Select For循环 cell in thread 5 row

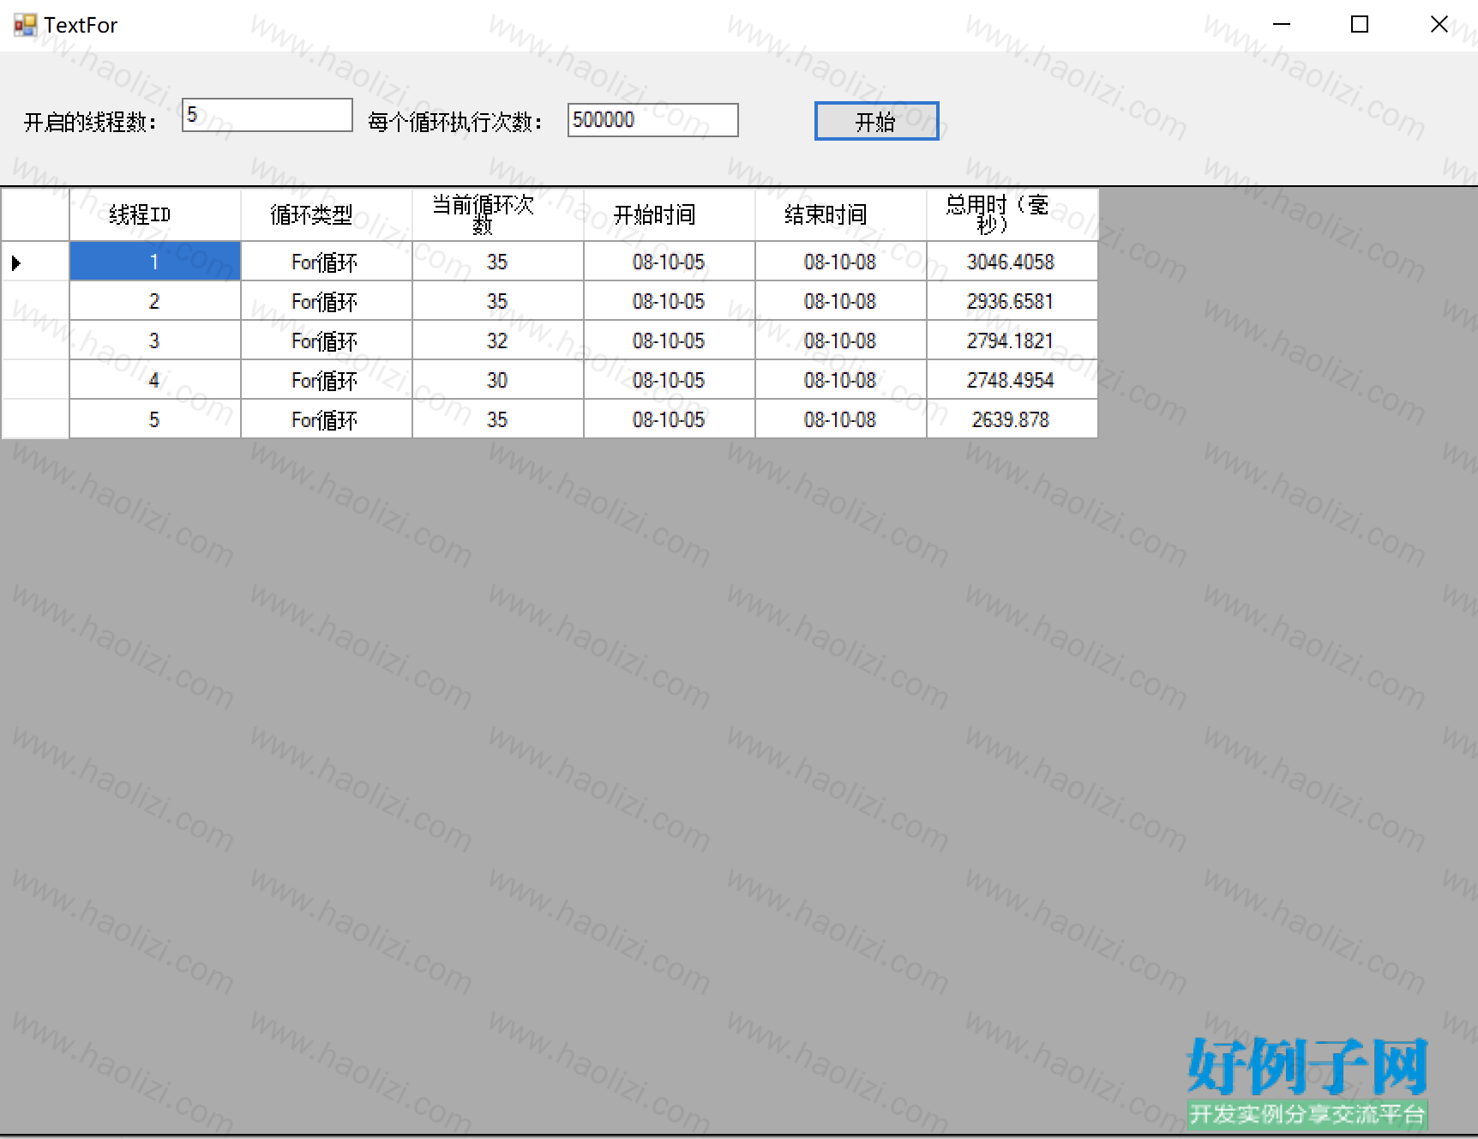pos(327,419)
